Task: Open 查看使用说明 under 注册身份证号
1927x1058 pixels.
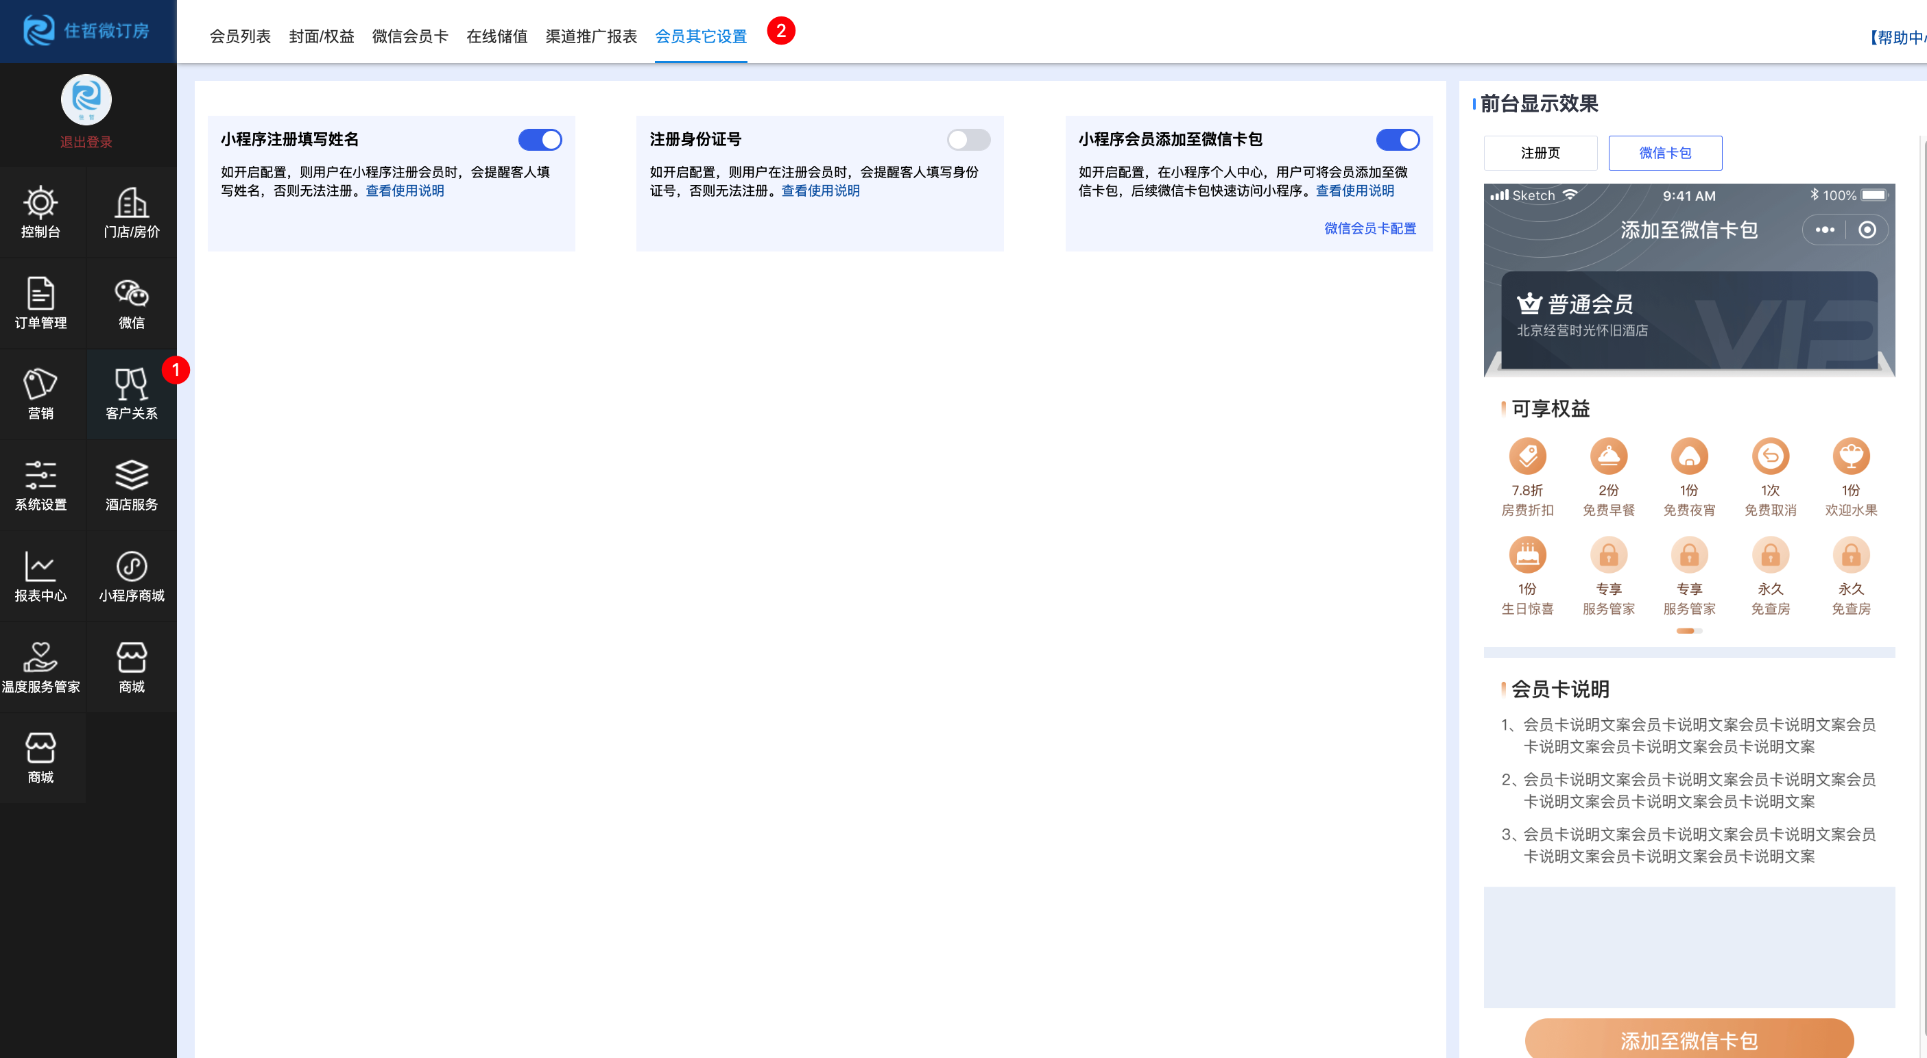Action: (821, 190)
